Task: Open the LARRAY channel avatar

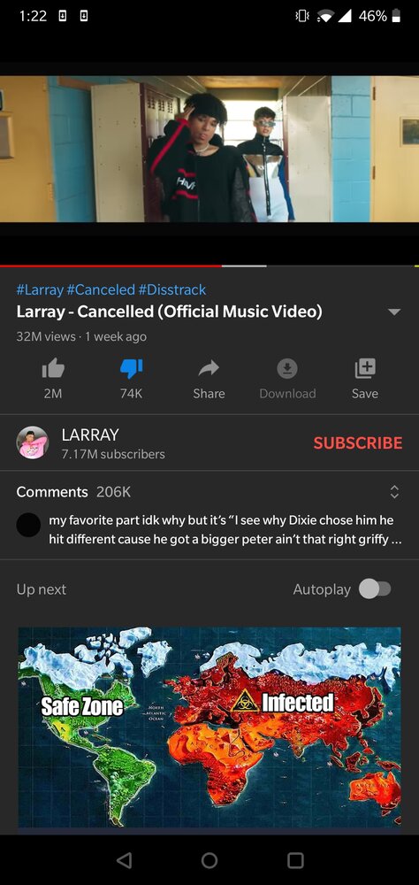Action: coord(33,442)
